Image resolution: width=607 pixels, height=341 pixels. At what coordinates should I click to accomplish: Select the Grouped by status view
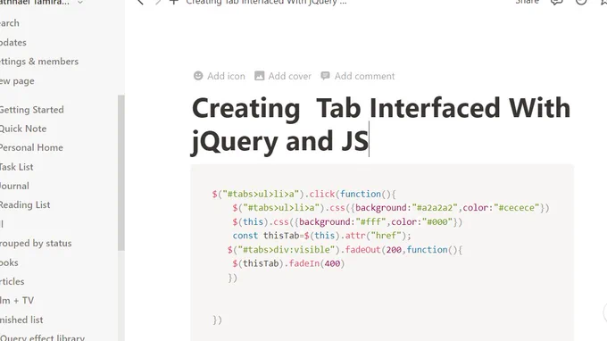pyautogui.click(x=36, y=243)
